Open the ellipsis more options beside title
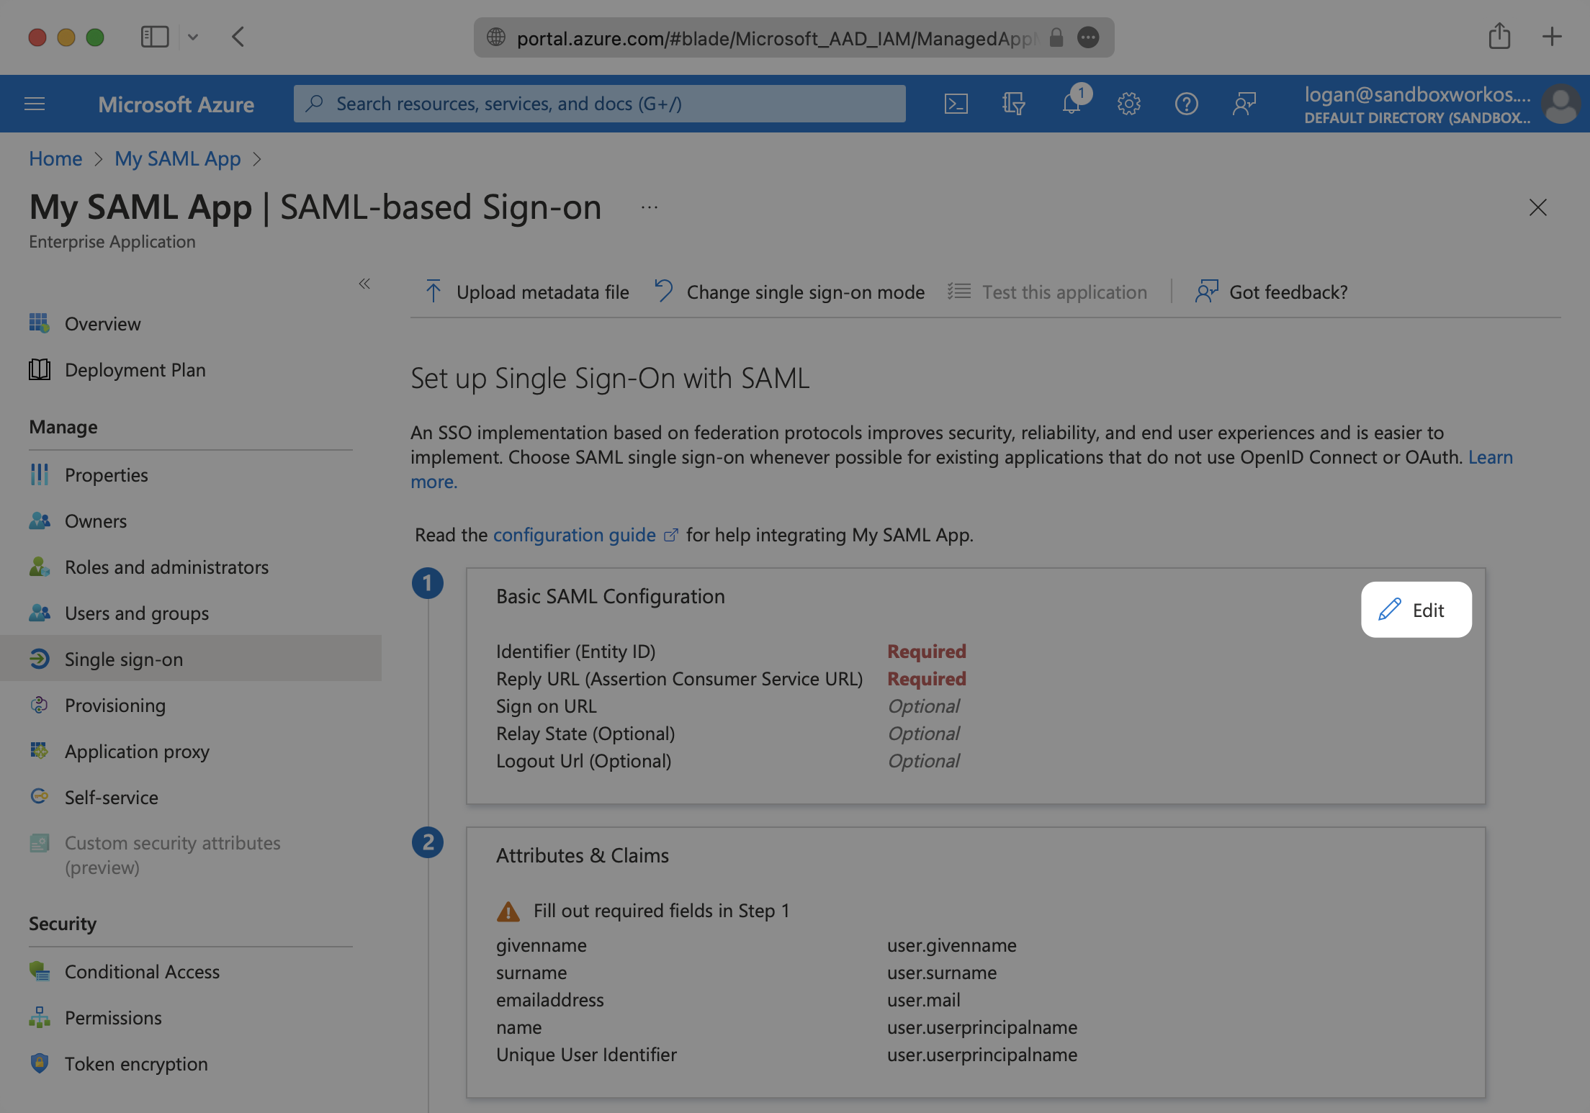Screen dimensions: 1590x1113 tap(650, 208)
